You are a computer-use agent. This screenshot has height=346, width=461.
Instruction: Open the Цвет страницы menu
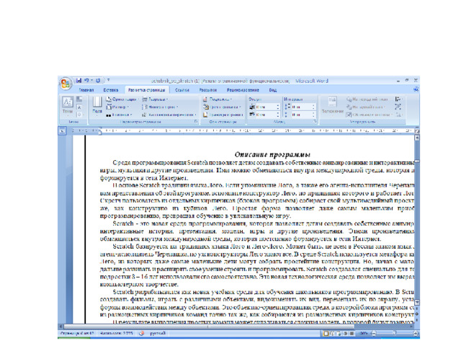tap(222, 107)
